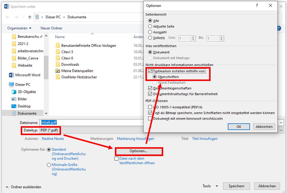Select the Desktop location in sidebar
The image size is (287, 193).
[24, 106]
